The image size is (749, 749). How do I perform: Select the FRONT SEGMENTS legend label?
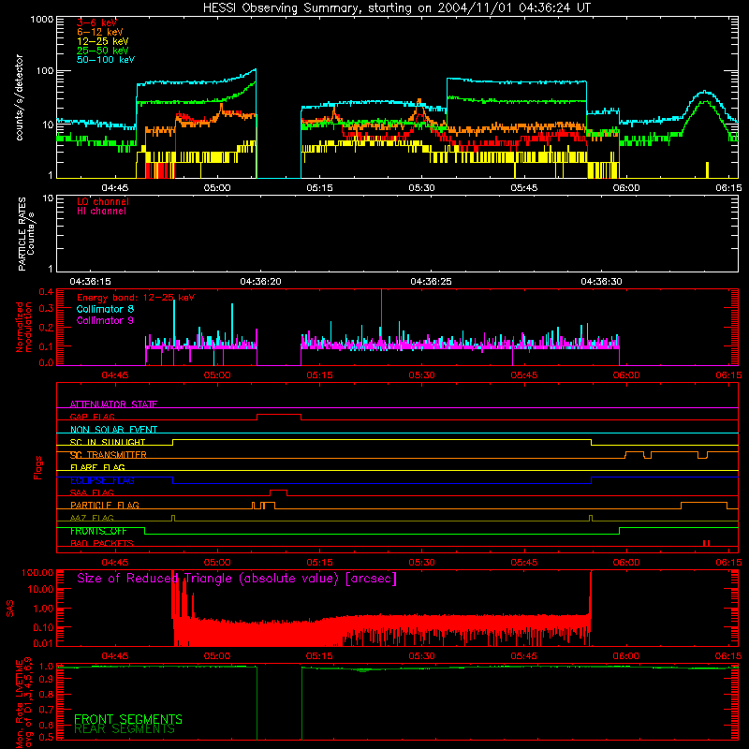[x=128, y=719]
